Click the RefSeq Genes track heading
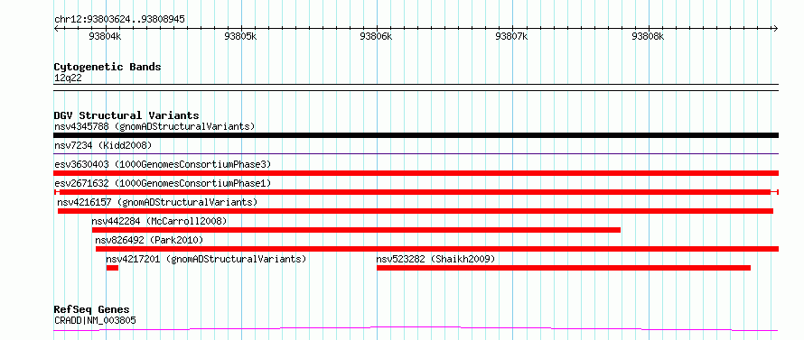Image resolution: width=804 pixels, height=340 pixels. 91,310
